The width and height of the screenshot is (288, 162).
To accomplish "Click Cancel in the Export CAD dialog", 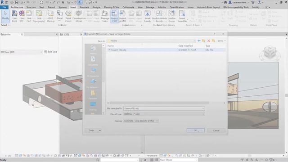I will [216, 130].
